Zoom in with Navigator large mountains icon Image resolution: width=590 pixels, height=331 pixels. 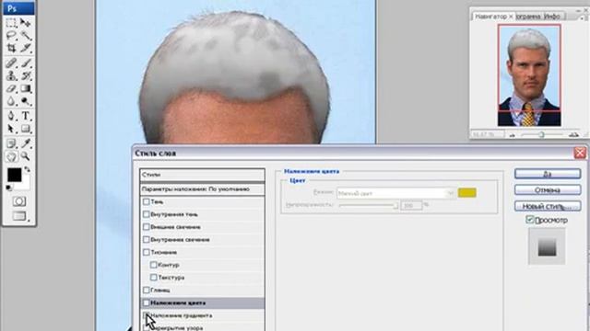click(x=573, y=135)
